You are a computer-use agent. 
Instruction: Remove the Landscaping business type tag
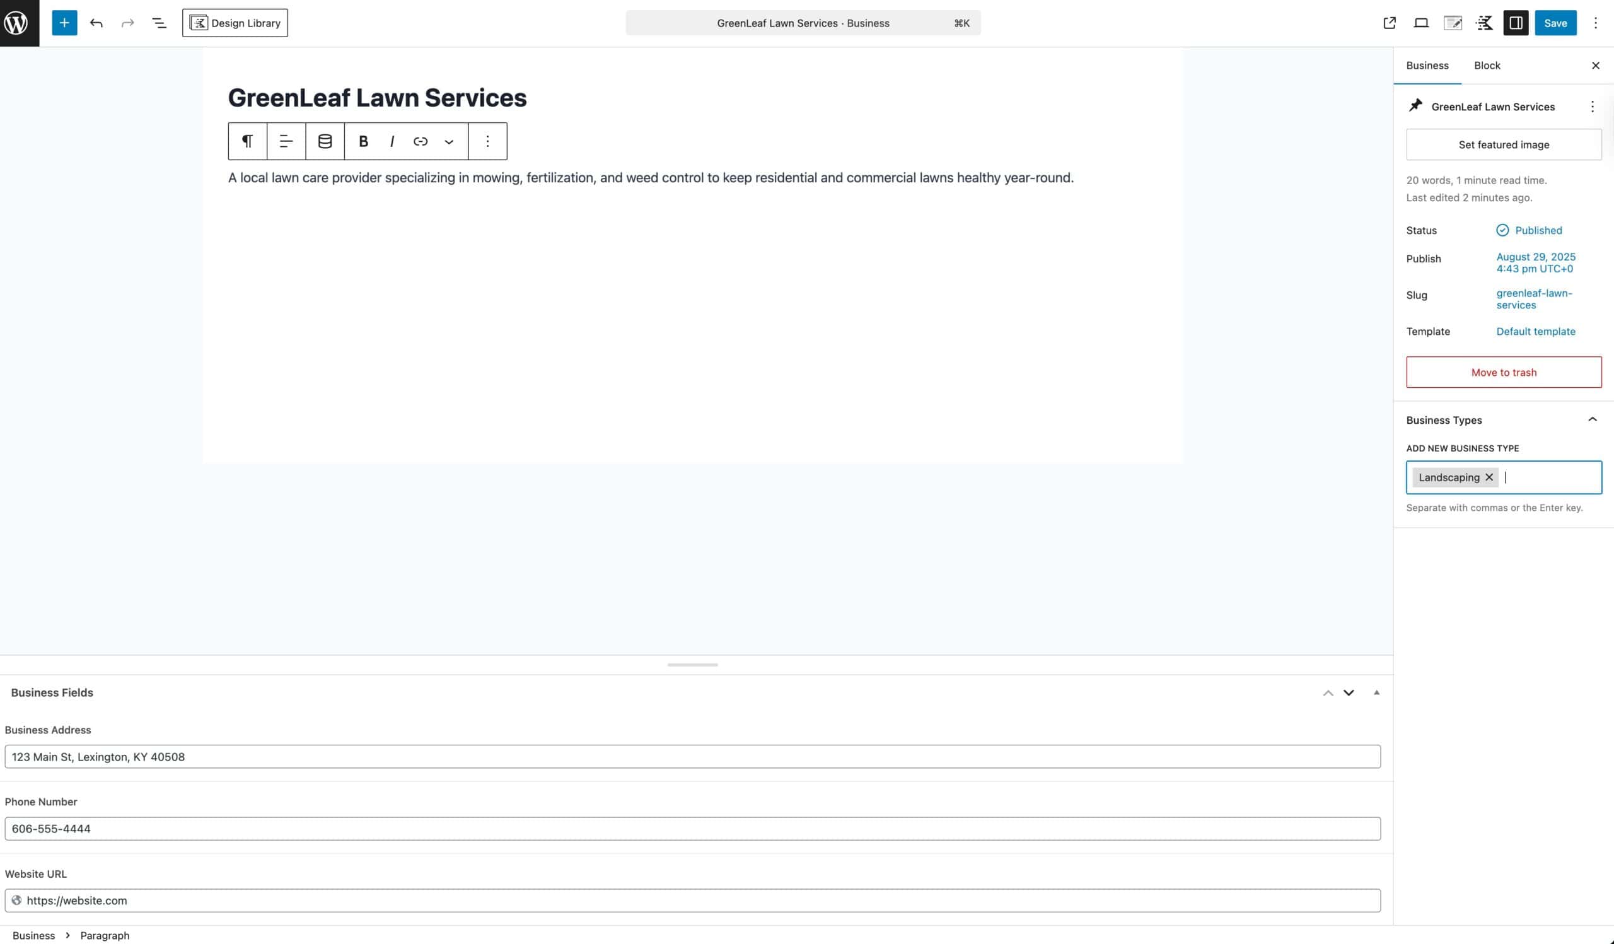pos(1489,477)
